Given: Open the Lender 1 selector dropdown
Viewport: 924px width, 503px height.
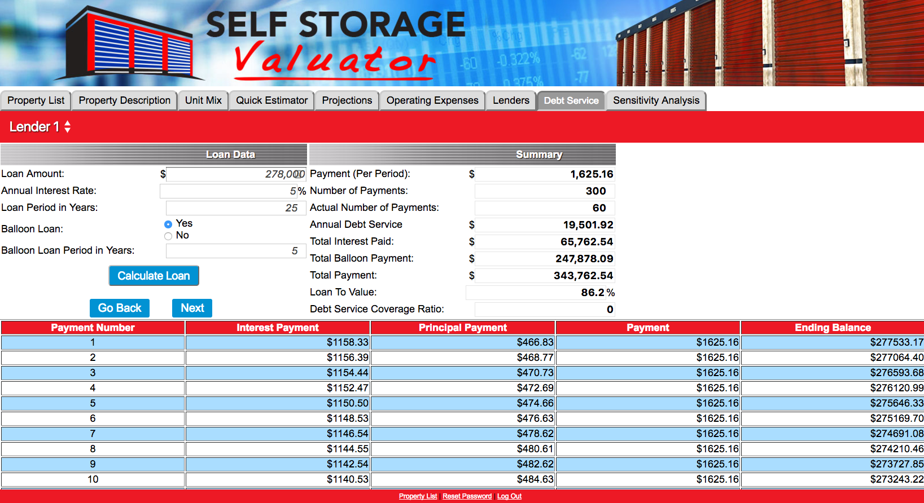Looking at the screenshot, I should (40, 127).
